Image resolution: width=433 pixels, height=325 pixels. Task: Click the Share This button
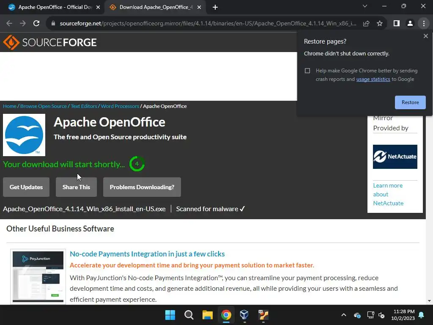point(76,187)
